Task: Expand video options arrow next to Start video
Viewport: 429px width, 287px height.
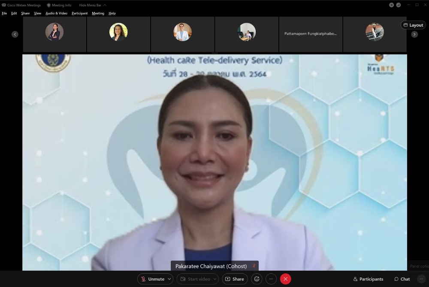Action: 215,279
